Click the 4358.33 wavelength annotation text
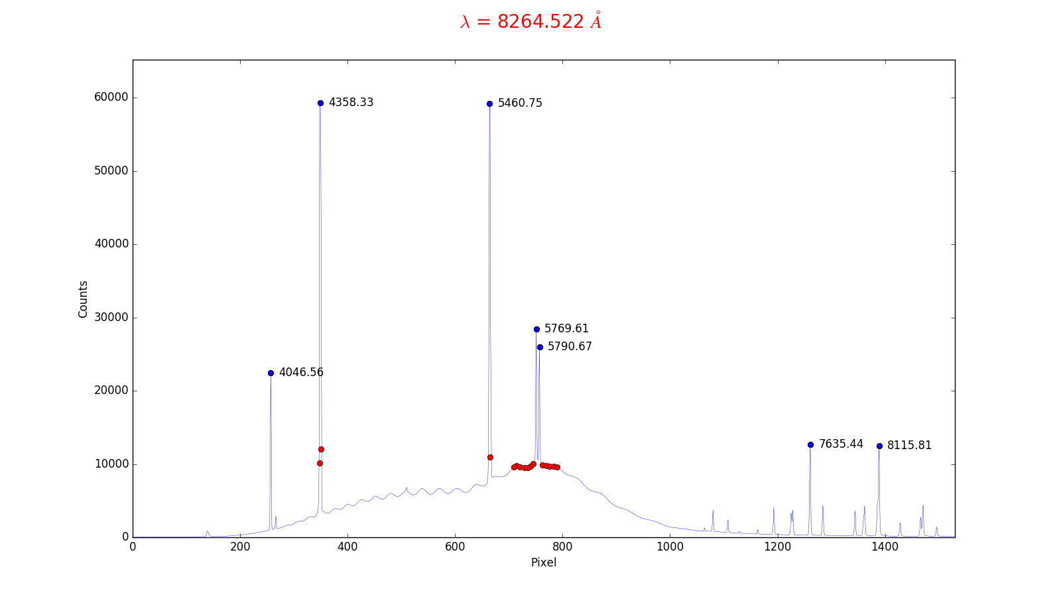Screen dimensions: 1061x597 (351, 103)
